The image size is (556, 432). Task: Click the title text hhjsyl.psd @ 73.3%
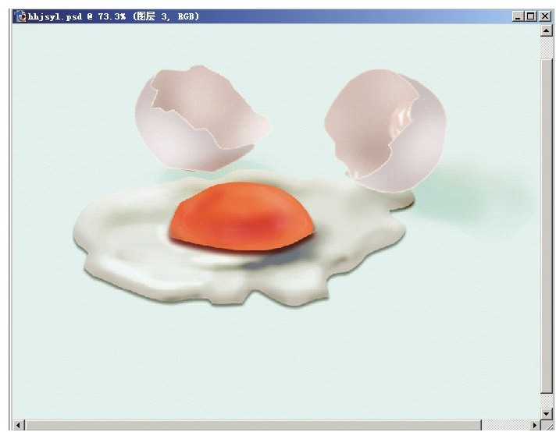click(77, 16)
